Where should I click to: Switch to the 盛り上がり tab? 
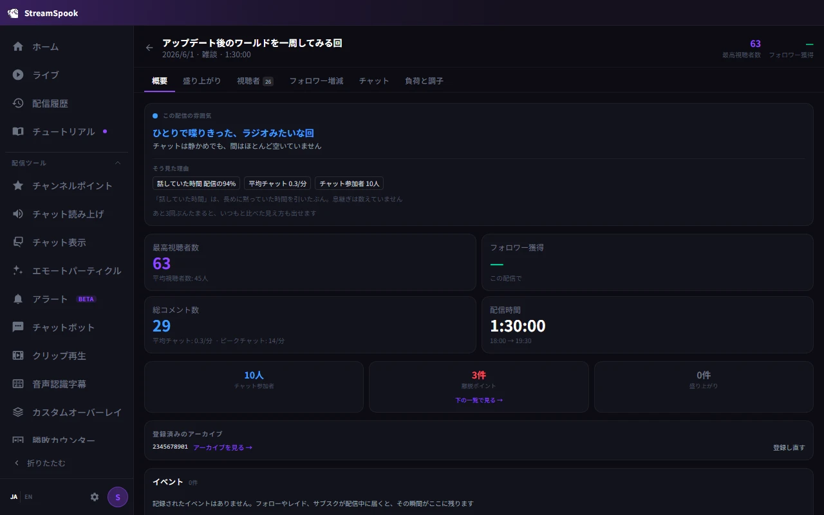pyautogui.click(x=202, y=81)
